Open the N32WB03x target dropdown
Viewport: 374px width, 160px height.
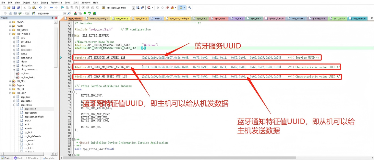65,13
